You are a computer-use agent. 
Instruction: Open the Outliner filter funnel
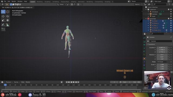click(169, 4)
